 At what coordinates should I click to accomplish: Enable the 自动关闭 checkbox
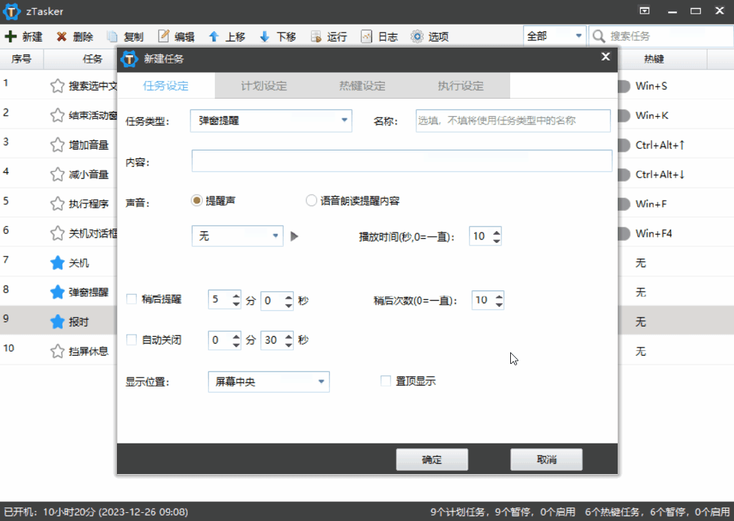[132, 340]
